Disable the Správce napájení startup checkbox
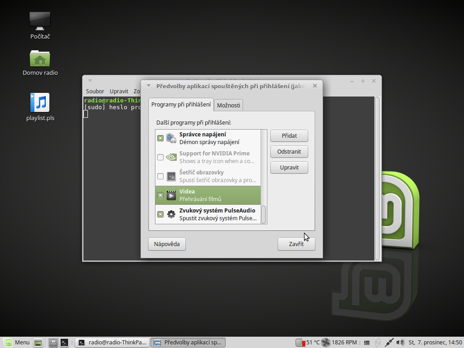 tap(160, 138)
